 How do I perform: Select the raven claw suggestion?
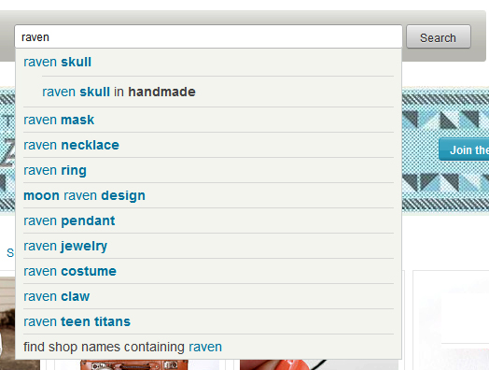point(208,296)
